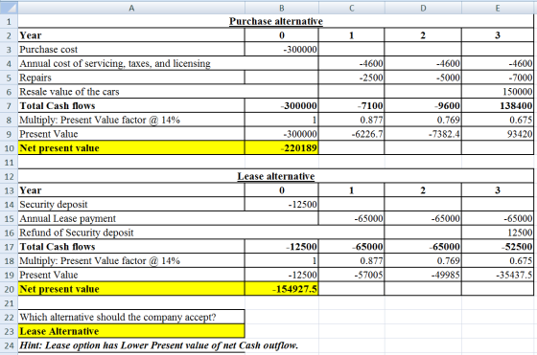Select row 23 header

9,331
